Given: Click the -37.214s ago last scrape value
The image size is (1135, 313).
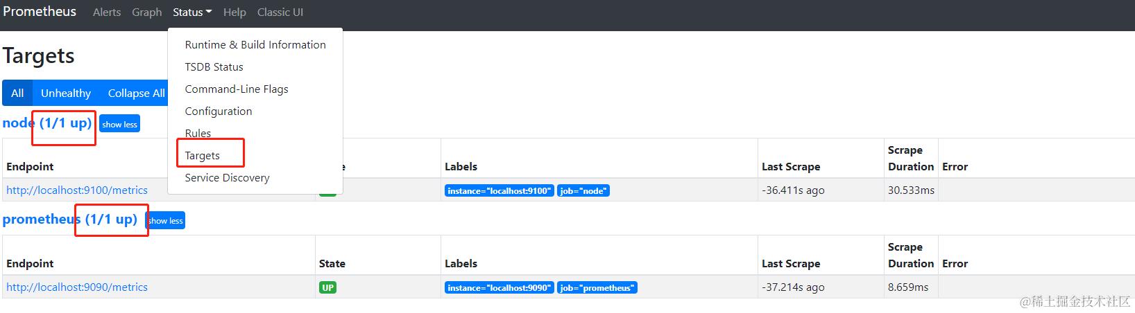Looking at the screenshot, I should click(793, 287).
